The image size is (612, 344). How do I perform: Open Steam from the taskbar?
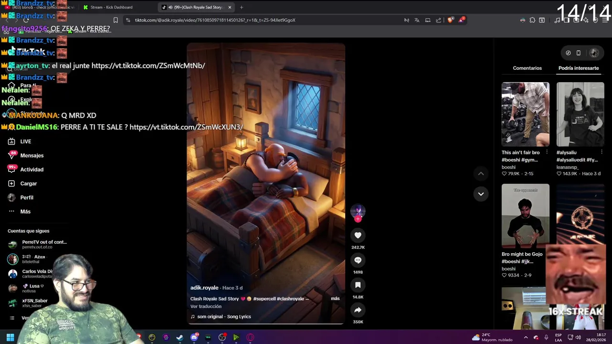pyautogui.click(x=180, y=337)
